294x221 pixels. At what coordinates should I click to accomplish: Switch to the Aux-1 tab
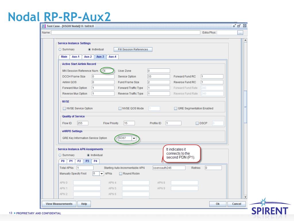[76, 57]
